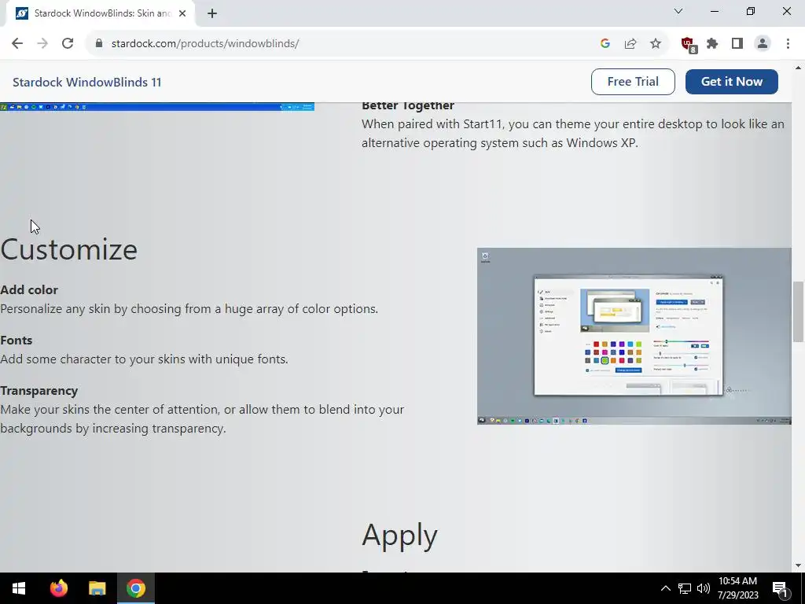This screenshot has width=805, height=604.
Task: Click the forward navigation arrow
Action: point(42,44)
